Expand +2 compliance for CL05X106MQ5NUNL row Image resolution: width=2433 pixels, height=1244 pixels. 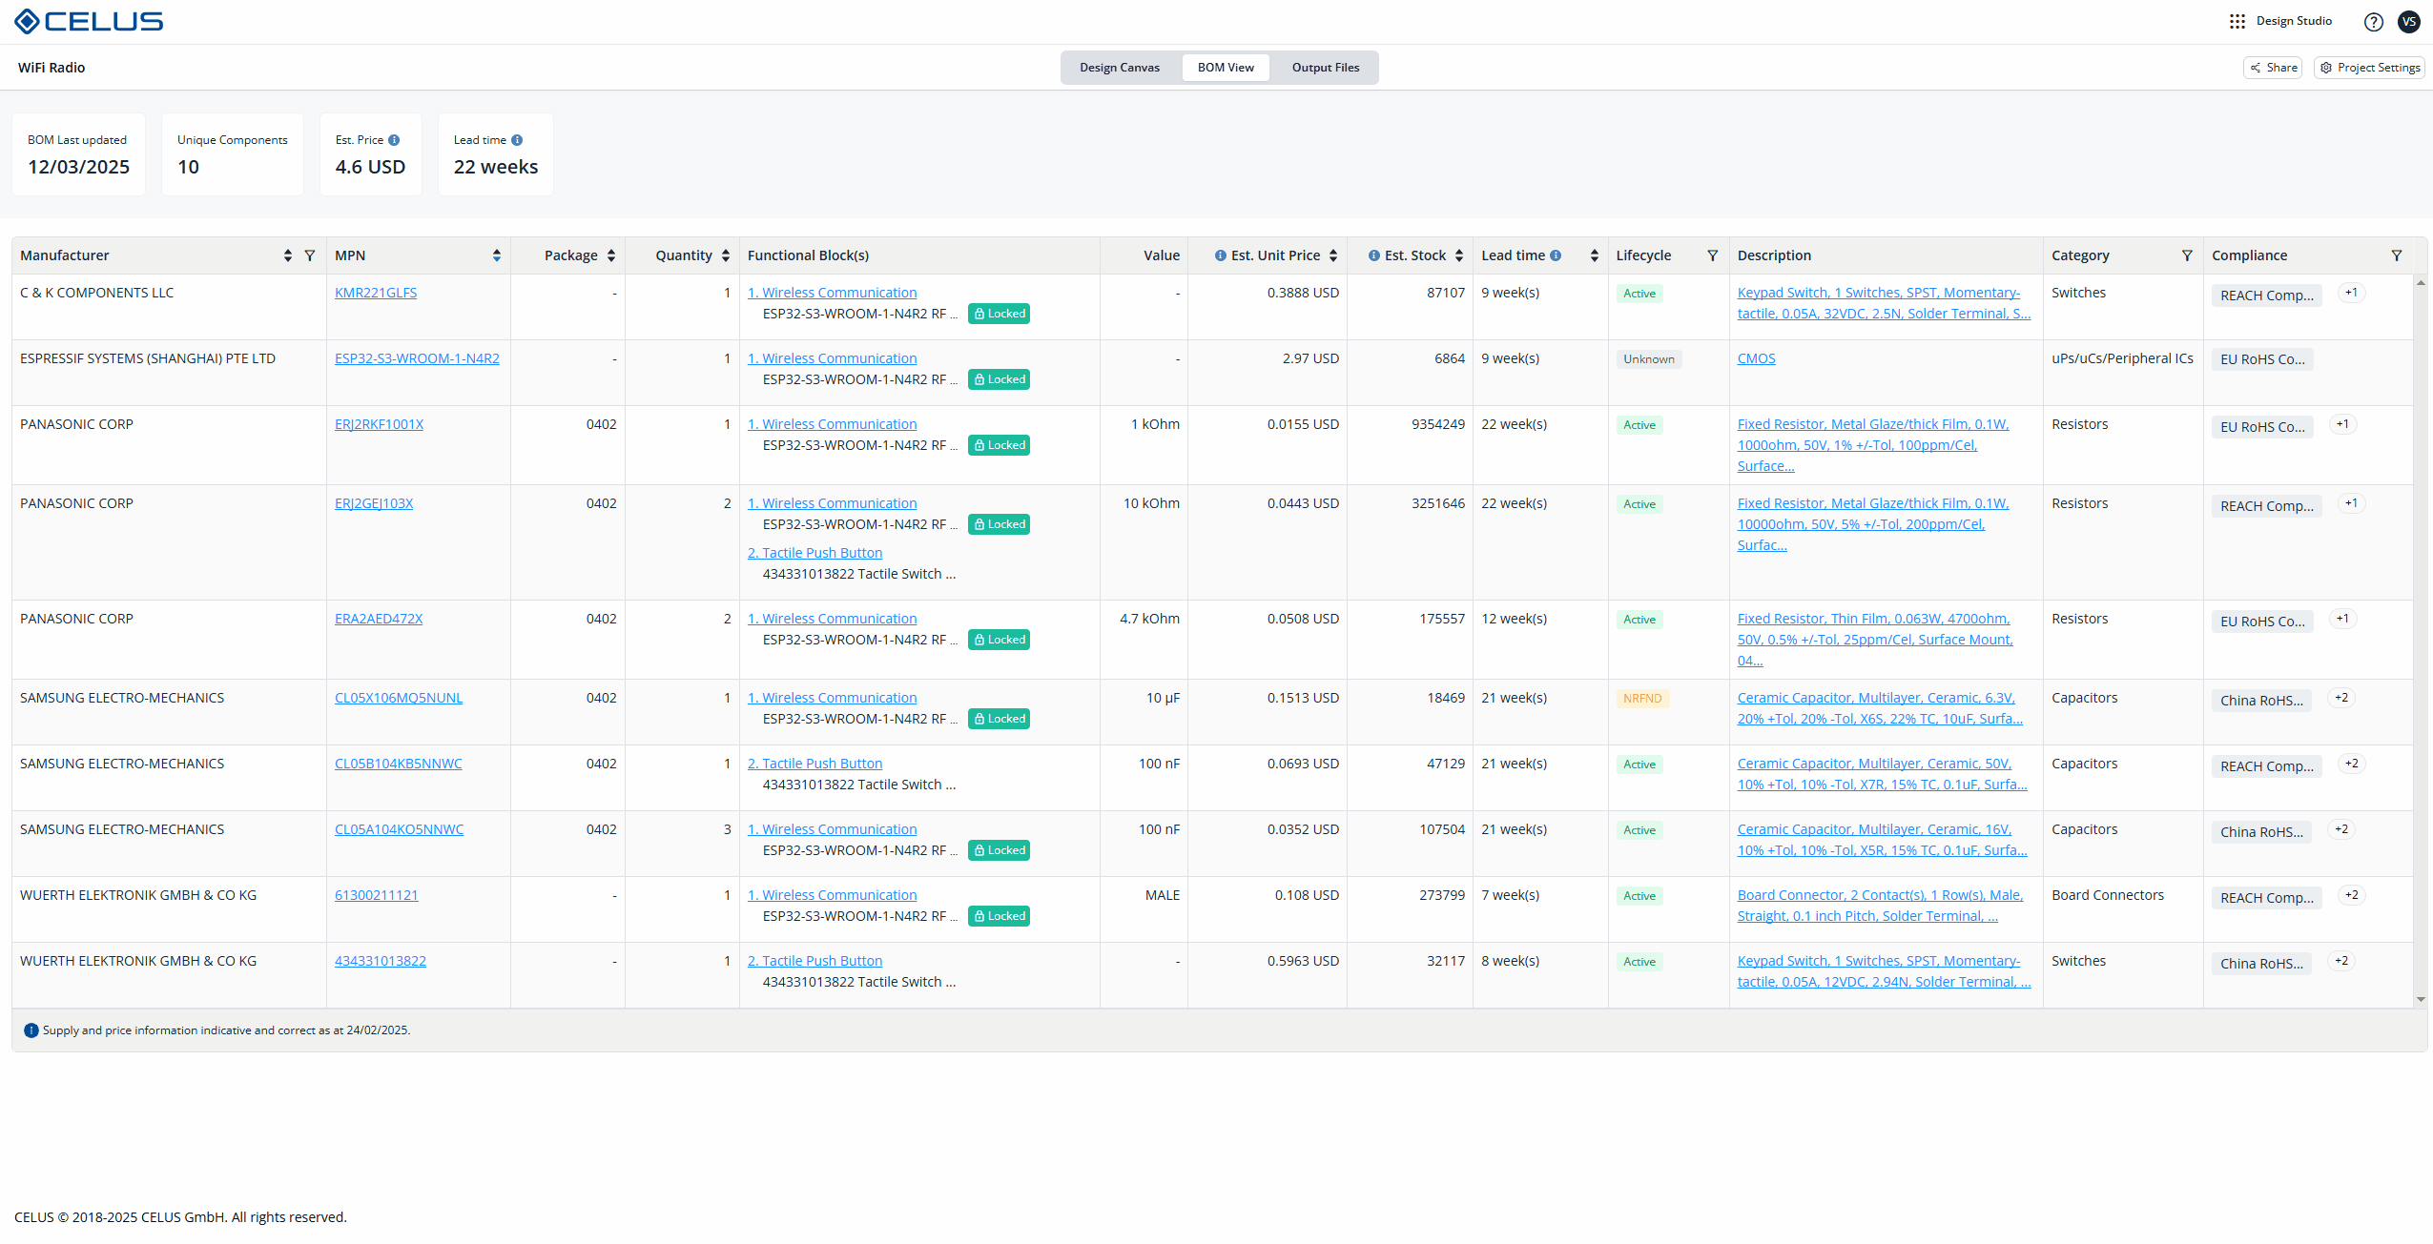(2341, 698)
